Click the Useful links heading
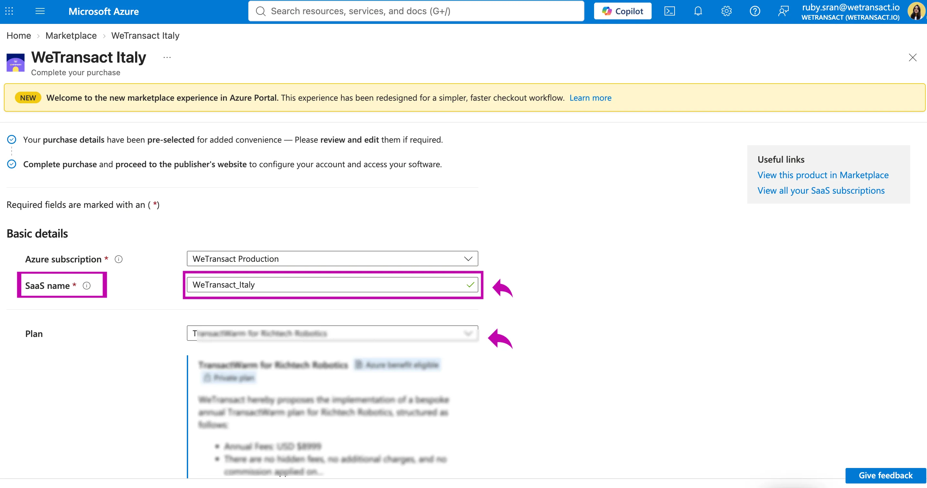The width and height of the screenshot is (927, 488). pyautogui.click(x=781, y=159)
